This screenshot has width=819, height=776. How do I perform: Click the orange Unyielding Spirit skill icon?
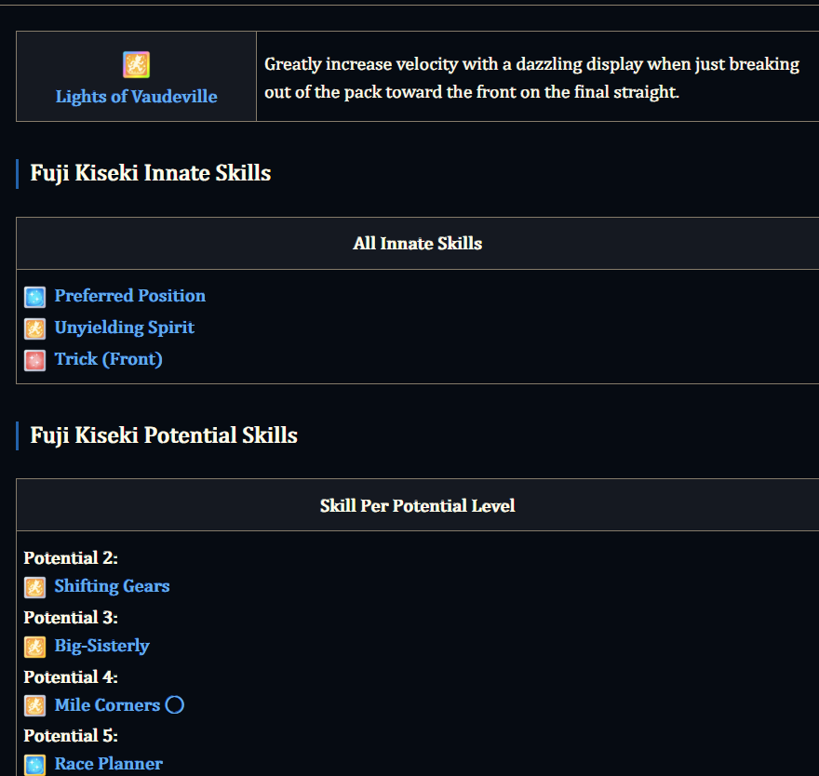35,329
